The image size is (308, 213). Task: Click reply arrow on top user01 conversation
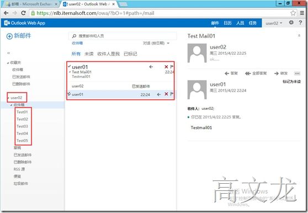(x=151, y=67)
